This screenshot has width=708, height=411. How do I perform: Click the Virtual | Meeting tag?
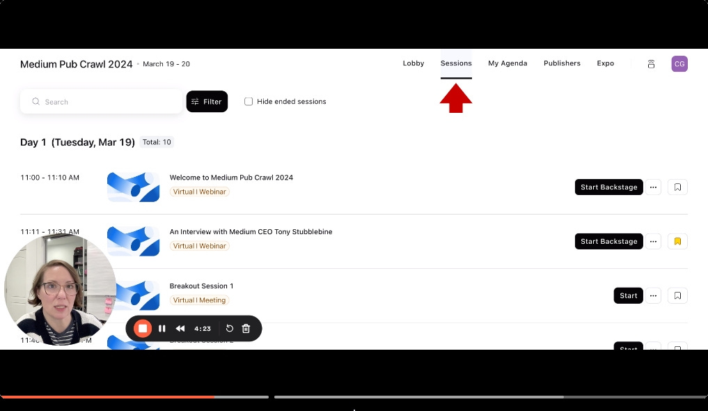(x=199, y=300)
